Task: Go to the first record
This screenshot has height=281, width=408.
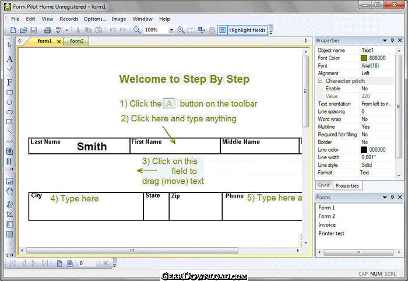Action: pos(13,264)
